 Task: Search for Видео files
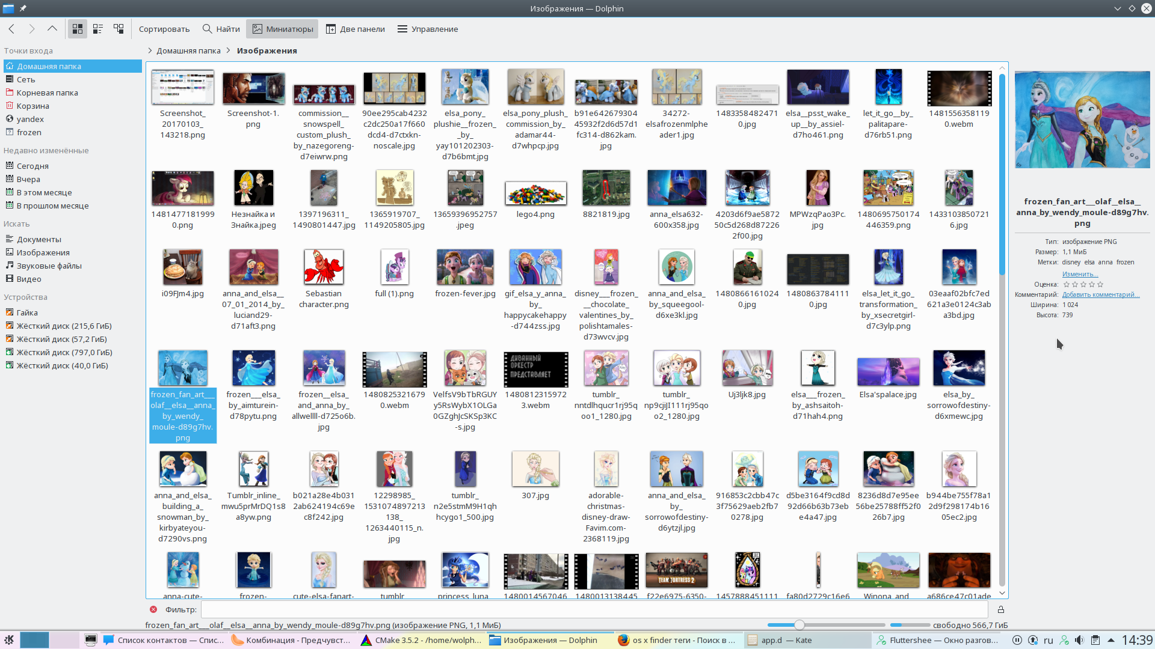(x=72, y=279)
